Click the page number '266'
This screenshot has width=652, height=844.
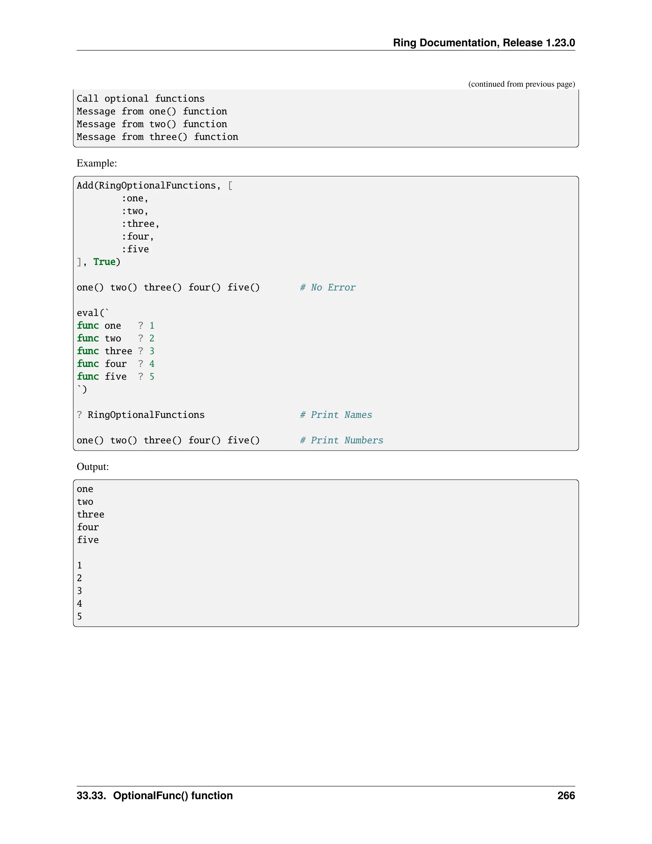click(x=566, y=796)
